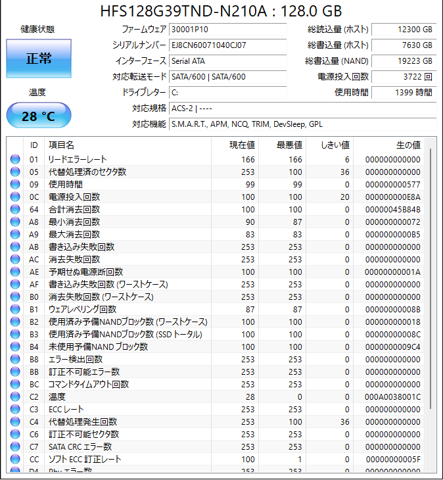
Task: Select attribute name SATA CRC エラー数
Action: point(80,446)
